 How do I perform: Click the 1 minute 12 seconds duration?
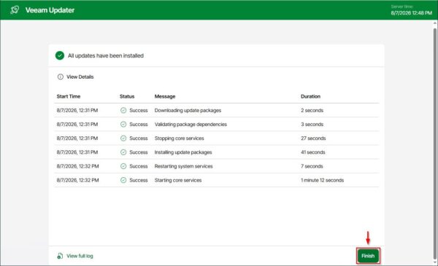click(x=322, y=180)
